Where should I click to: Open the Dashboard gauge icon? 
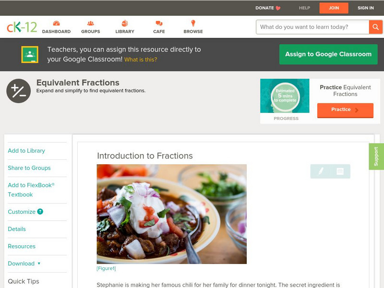[x=56, y=23]
